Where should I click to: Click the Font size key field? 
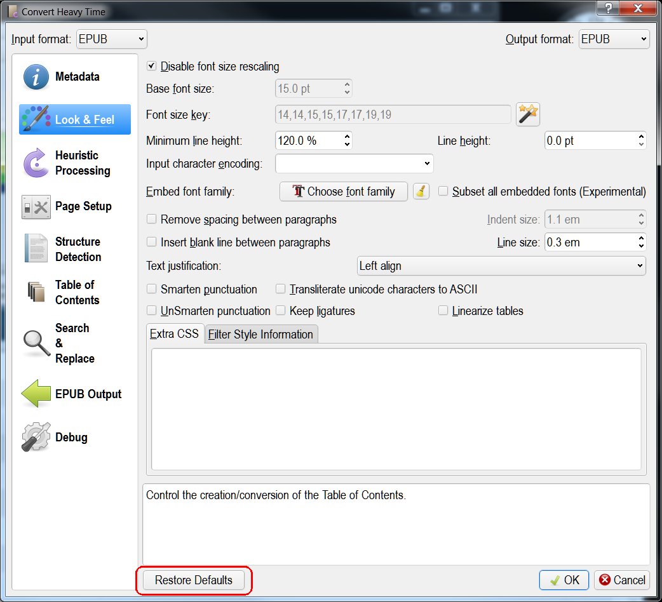pos(393,114)
